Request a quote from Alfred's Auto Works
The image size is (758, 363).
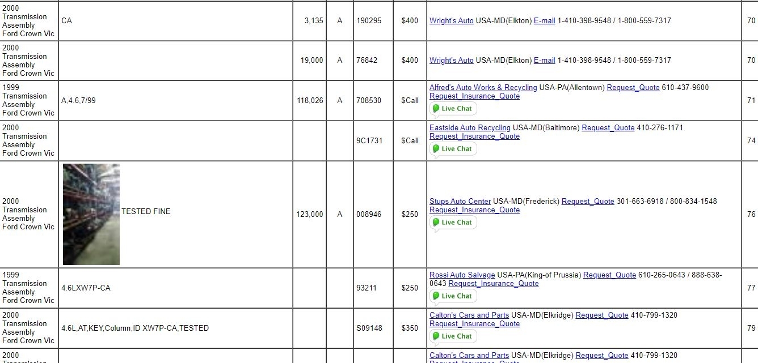(x=633, y=88)
